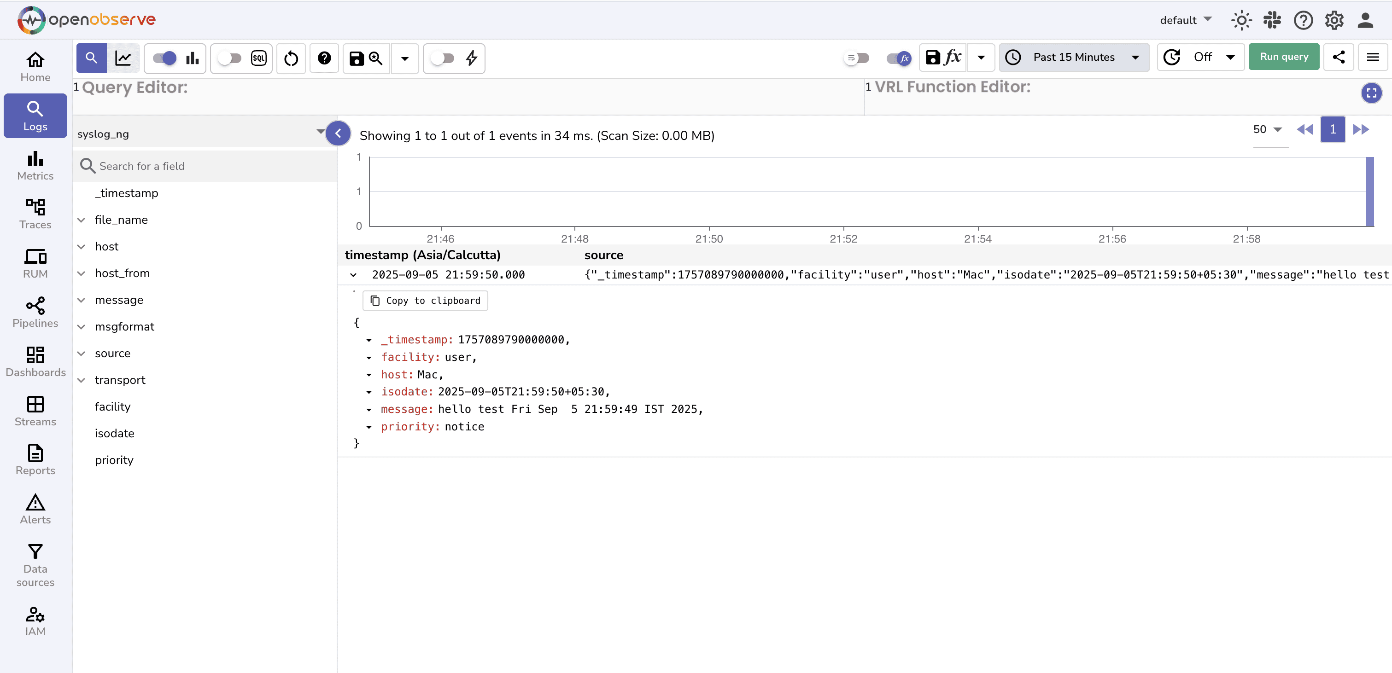Open Data sources
This screenshot has height=673, width=1392.
tap(35, 565)
